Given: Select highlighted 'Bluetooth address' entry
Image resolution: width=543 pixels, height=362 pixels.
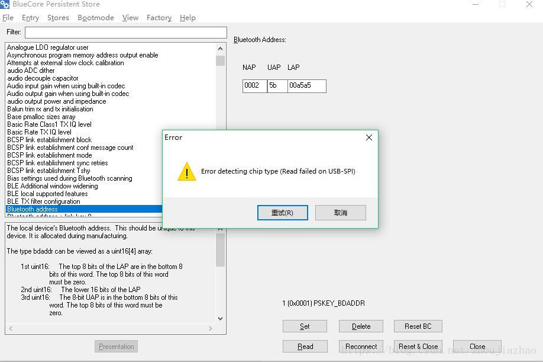Looking at the screenshot, I should [84, 209].
